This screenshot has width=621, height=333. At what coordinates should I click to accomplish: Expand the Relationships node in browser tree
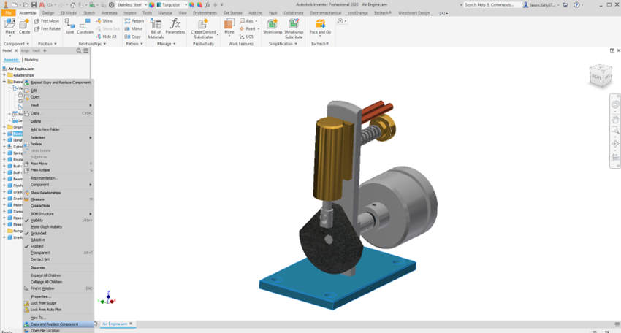tap(4, 75)
